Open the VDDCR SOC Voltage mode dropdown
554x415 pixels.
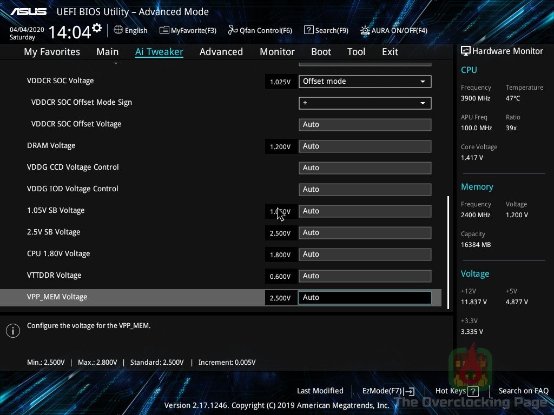point(365,81)
